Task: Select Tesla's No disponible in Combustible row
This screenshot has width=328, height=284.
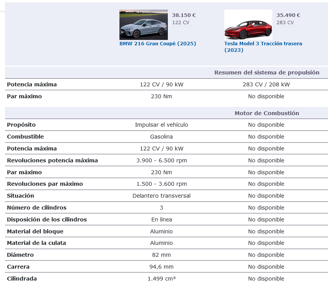Action: (266, 137)
